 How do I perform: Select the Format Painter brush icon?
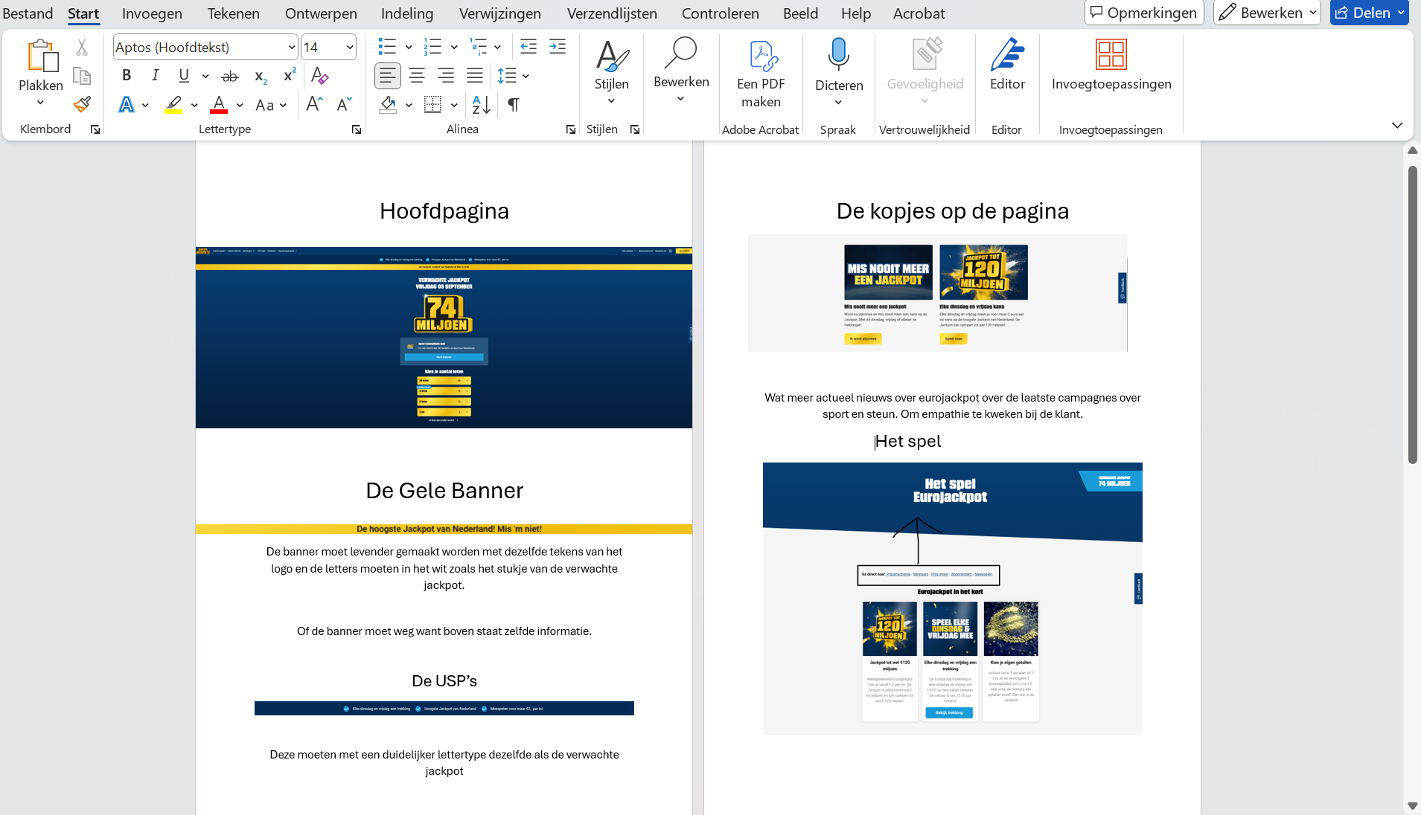(82, 104)
